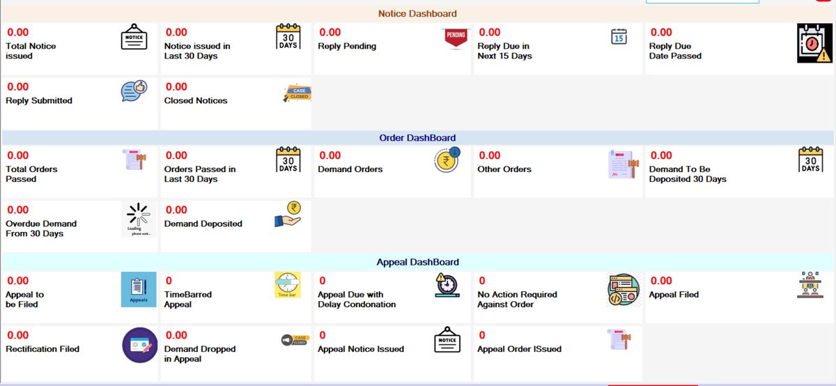
Task: Click the 30 Days calendar icon beside Notice issued in Last 30 Days
Action: (288, 36)
